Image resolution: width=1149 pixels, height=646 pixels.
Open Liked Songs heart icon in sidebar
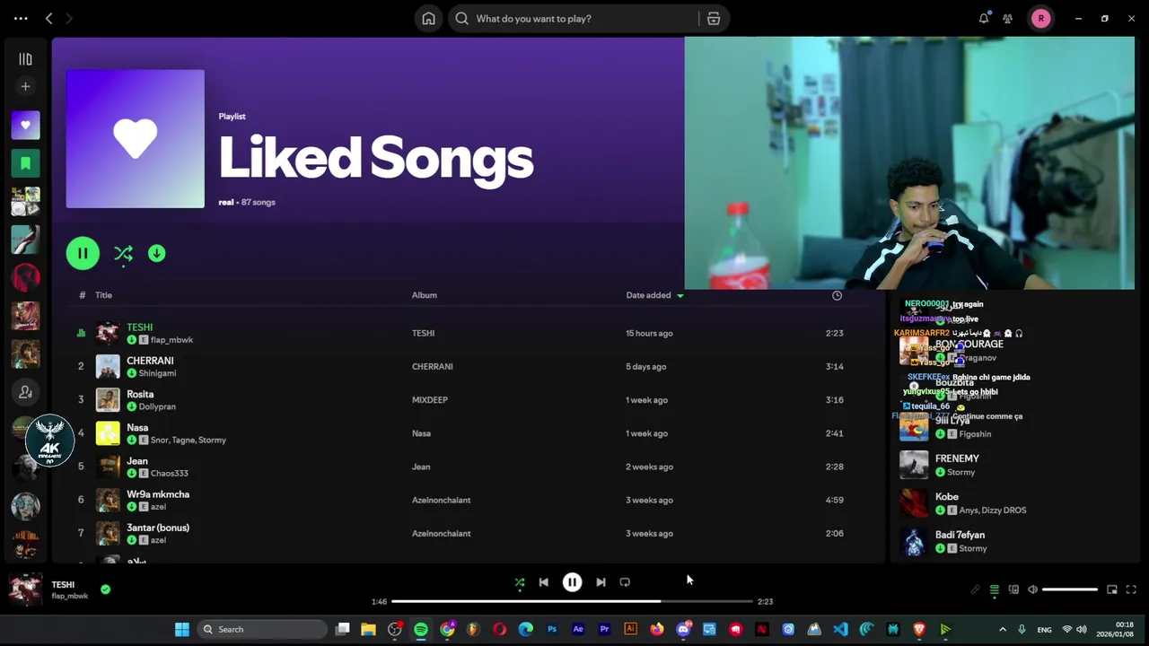[25, 126]
